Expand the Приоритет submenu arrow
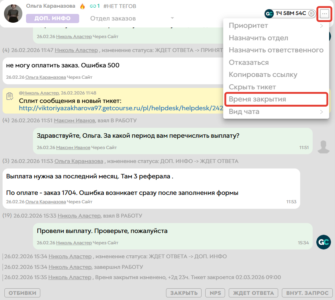The height and width of the screenshot is (300, 335). point(321,26)
